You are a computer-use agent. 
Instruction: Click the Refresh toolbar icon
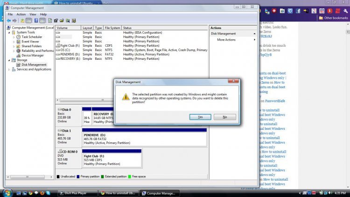pyautogui.click(x=50, y=21)
